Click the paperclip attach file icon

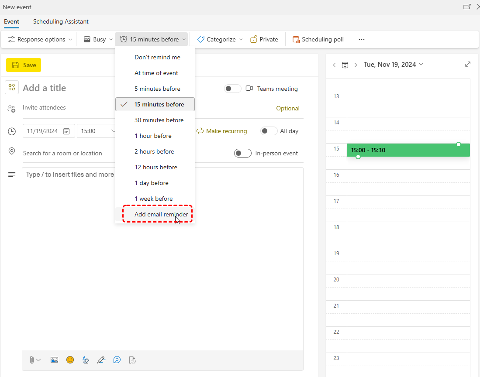32,360
